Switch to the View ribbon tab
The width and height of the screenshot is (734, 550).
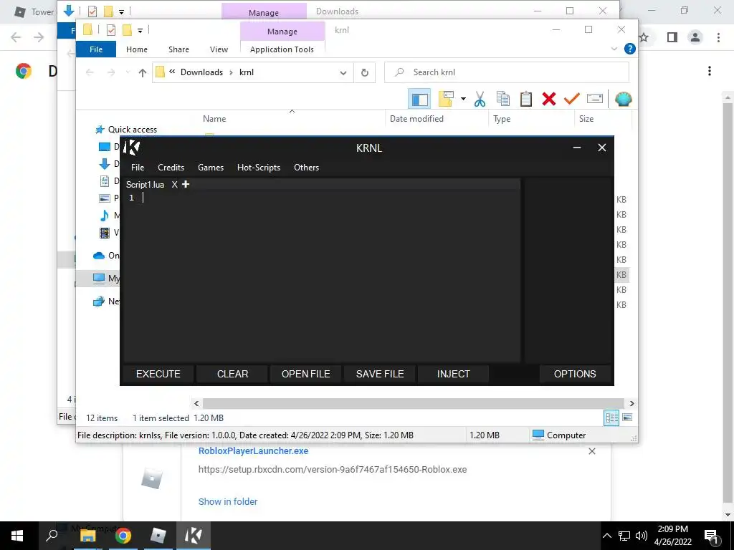tap(219, 49)
